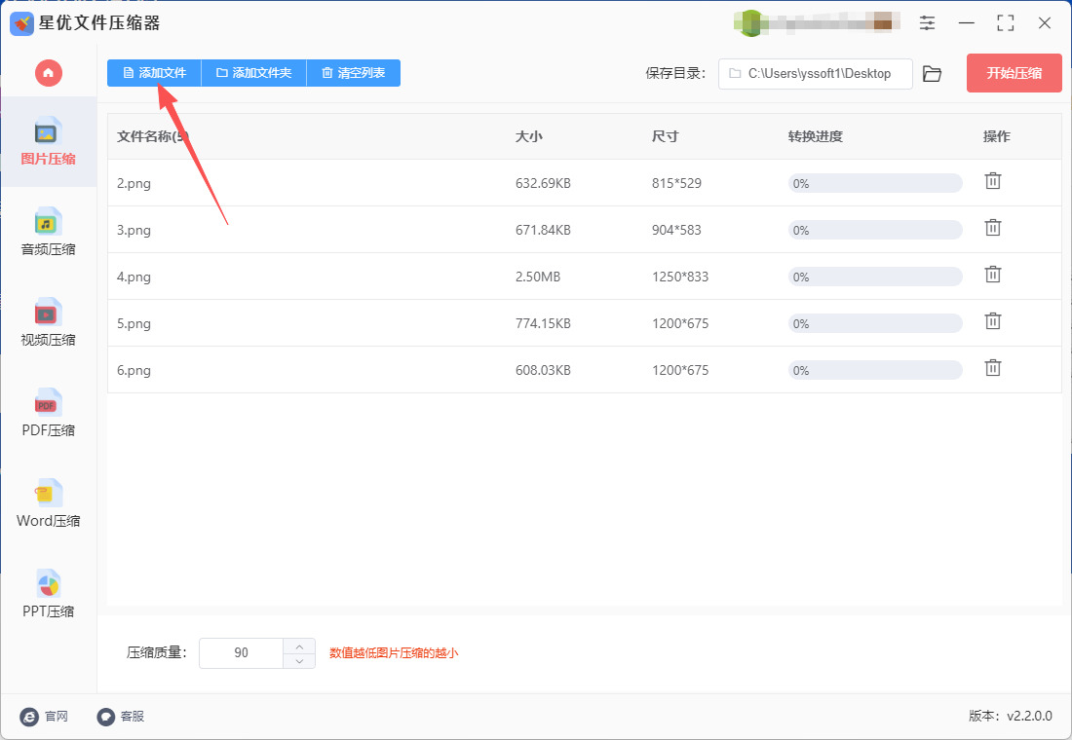Click the user avatar in the title bar

[x=750, y=23]
